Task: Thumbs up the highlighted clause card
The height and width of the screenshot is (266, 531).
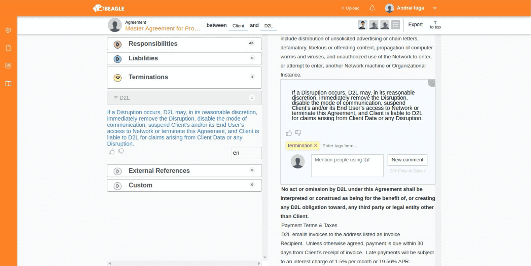Action: (289, 133)
